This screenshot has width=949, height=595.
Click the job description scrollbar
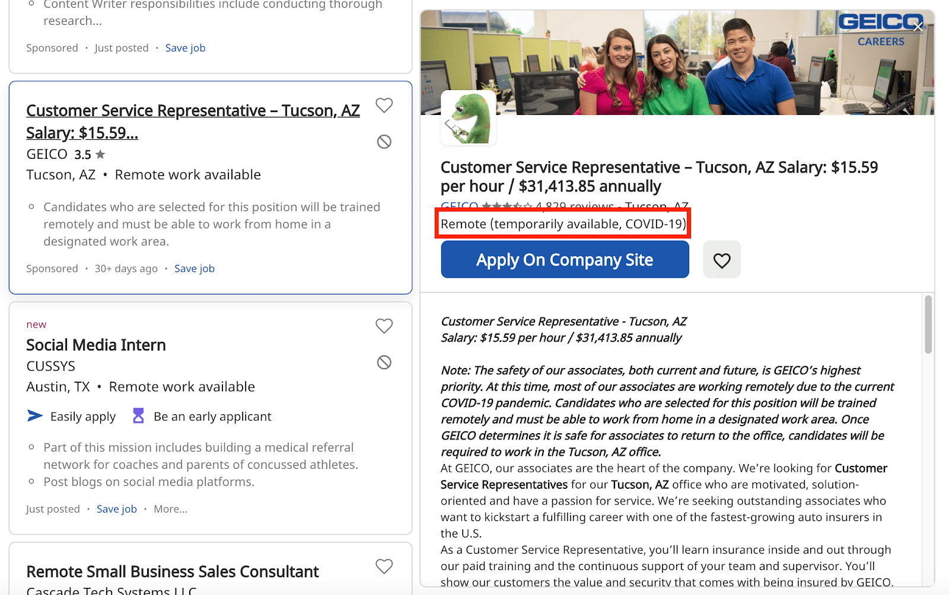click(928, 324)
